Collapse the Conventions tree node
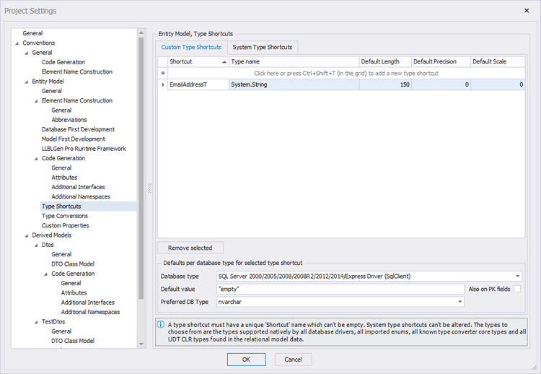541x374 pixels. pos(17,43)
